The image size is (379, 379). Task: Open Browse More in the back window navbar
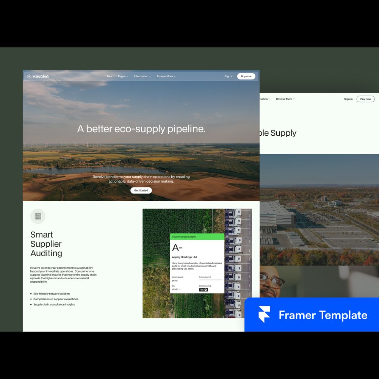pyautogui.click(x=285, y=99)
